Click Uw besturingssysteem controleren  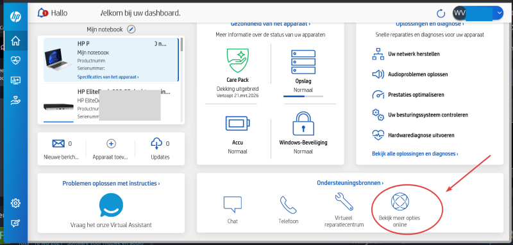tap(428, 115)
